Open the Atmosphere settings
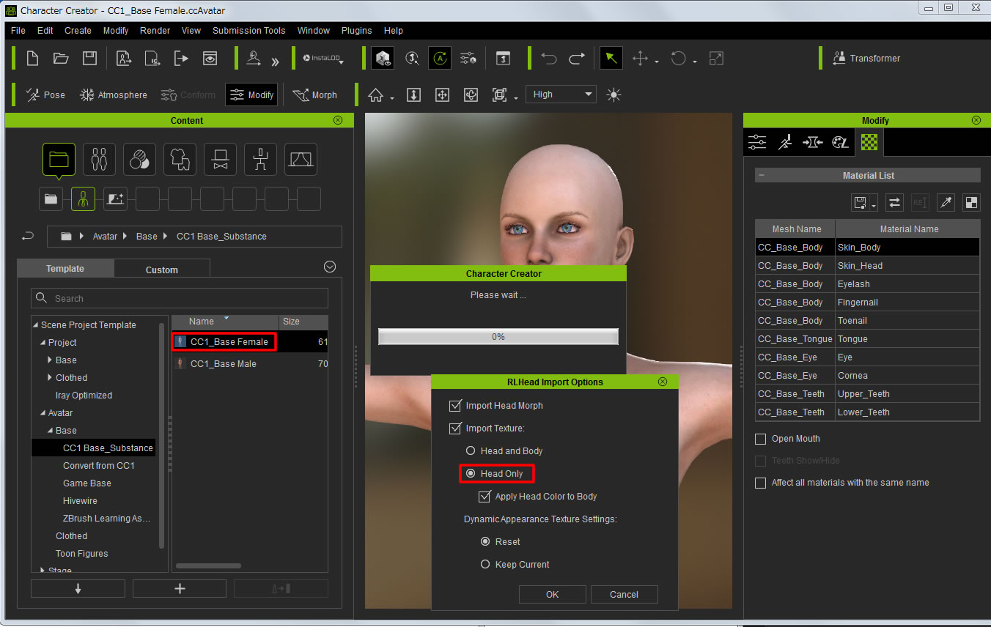Screen dimensions: 991x627 (114, 95)
